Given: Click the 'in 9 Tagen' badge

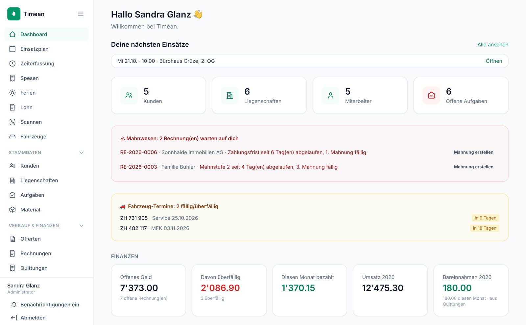Looking at the screenshot, I should point(486,218).
